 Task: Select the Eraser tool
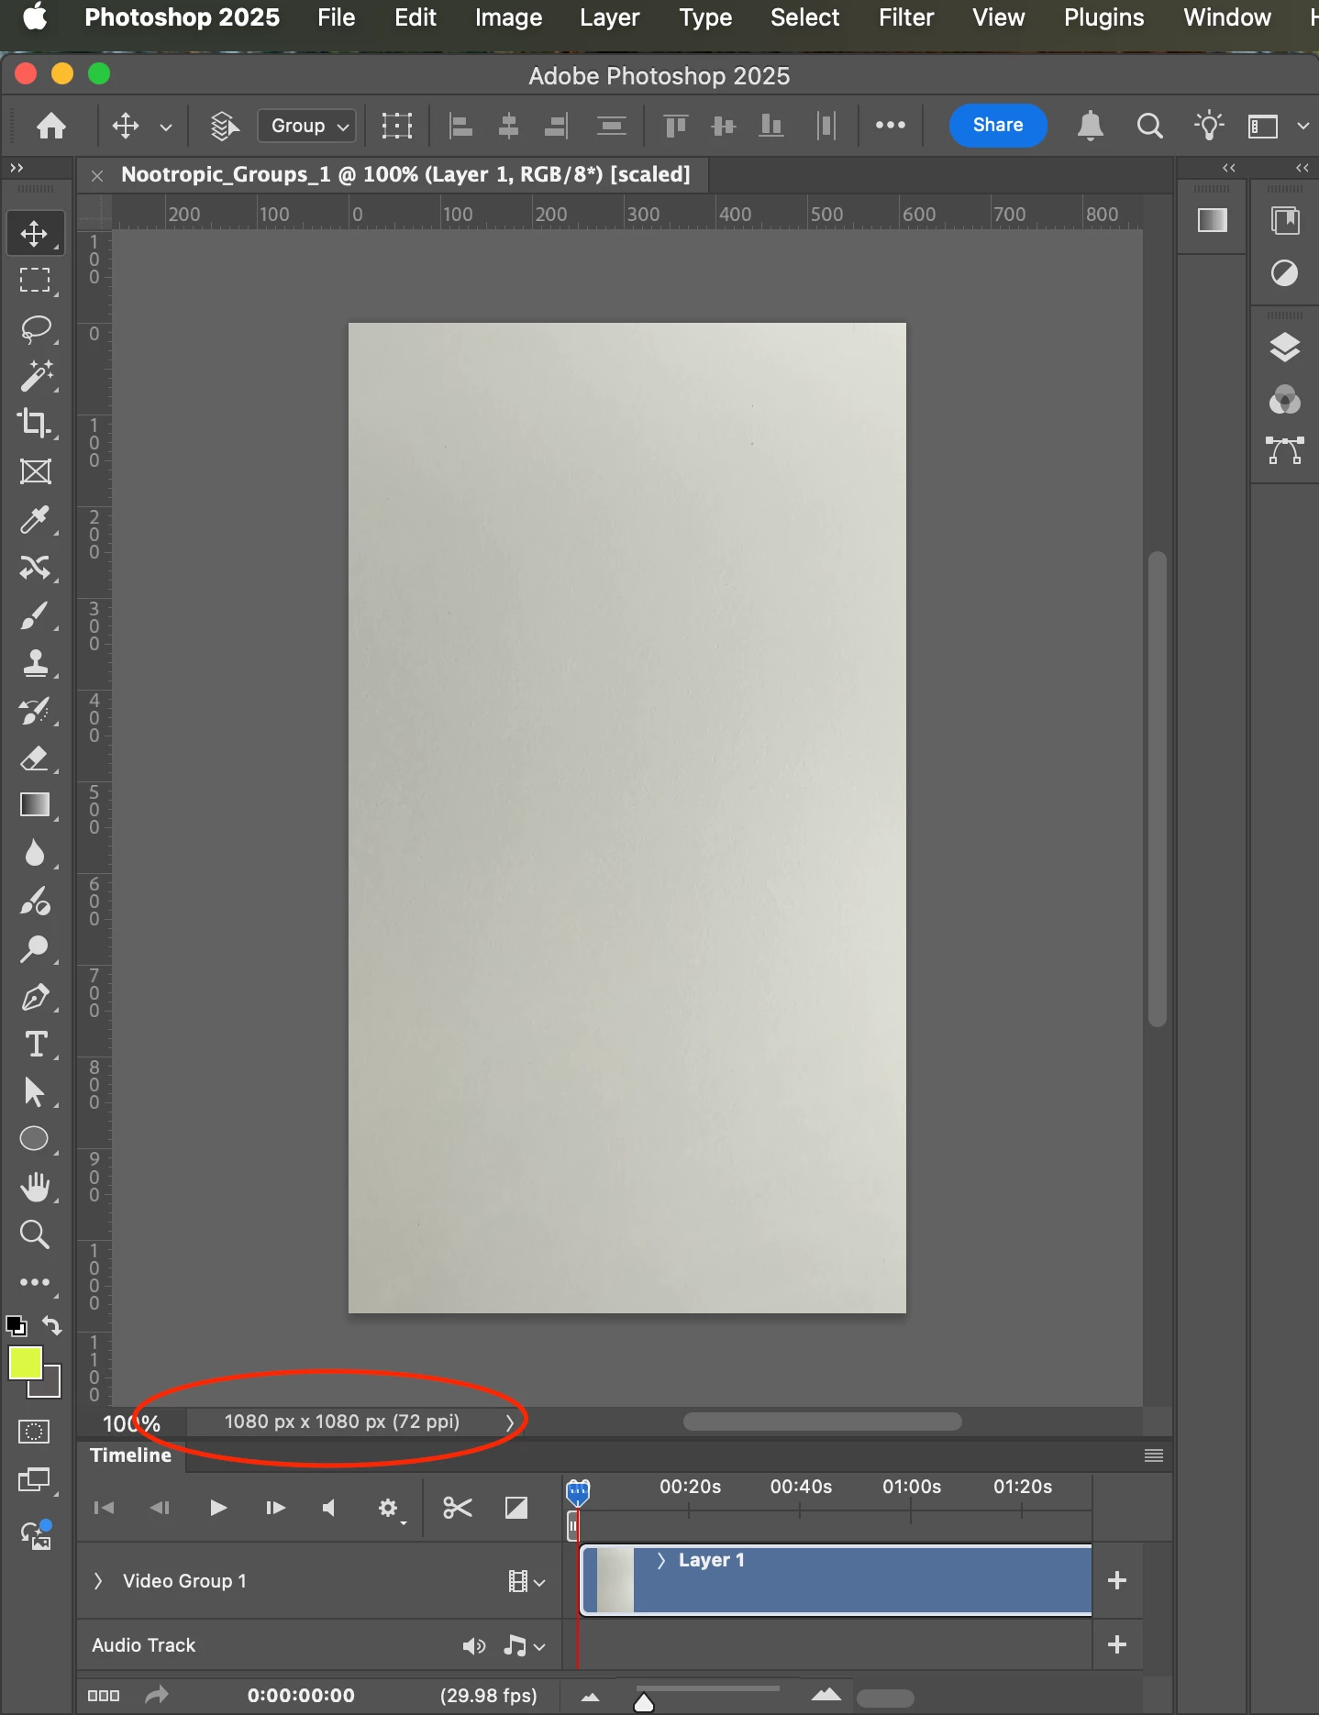(x=35, y=758)
